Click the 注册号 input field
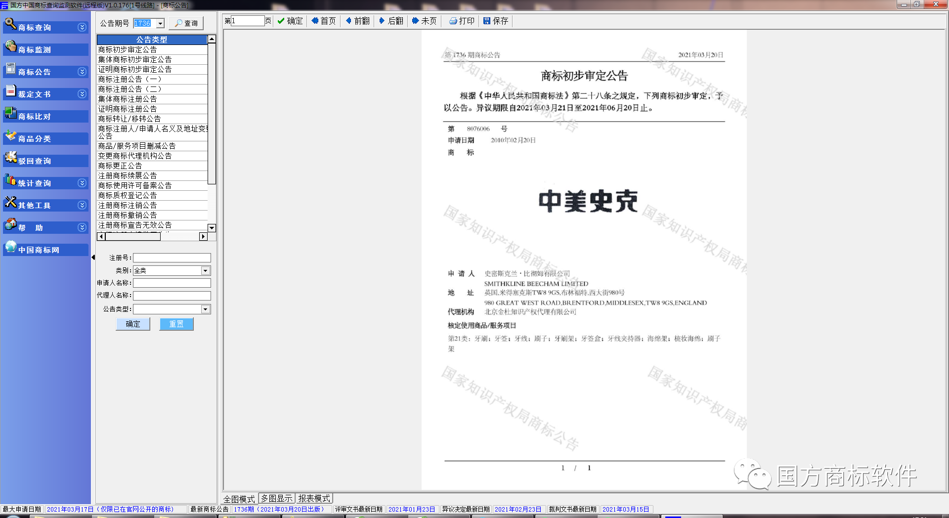The height and width of the screenshot is (518, 949). coord(172,258)
